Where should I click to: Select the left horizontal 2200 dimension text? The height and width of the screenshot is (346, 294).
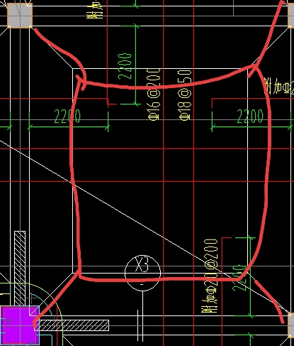[x=67, y=117]
